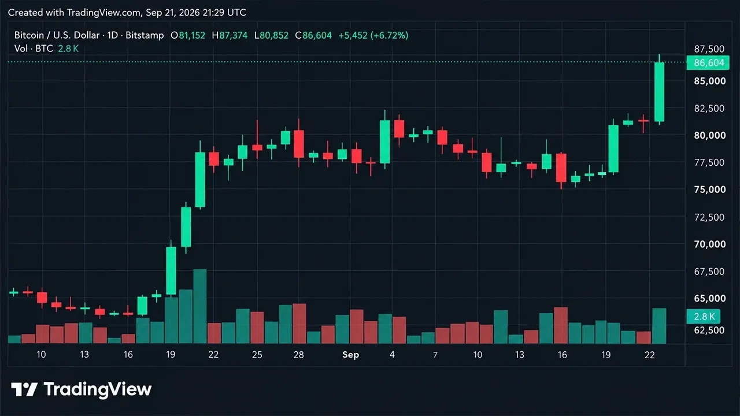Click the 75,000 price axis label

(x=709, y=190)
